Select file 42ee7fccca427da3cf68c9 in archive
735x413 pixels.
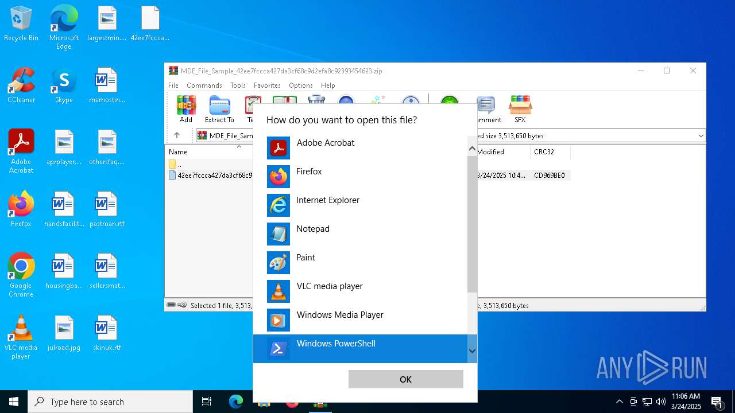pyautogui.click(x=210, y=176)
